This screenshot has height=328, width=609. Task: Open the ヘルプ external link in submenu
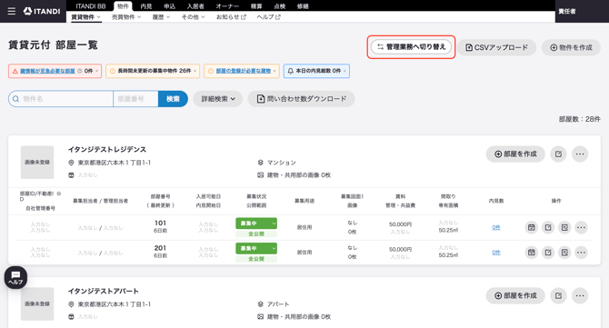click(x=269, y=17)
